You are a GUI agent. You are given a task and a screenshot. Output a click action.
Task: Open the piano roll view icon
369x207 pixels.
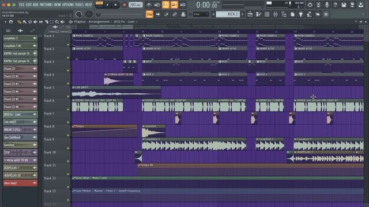[x=258, y=14]
